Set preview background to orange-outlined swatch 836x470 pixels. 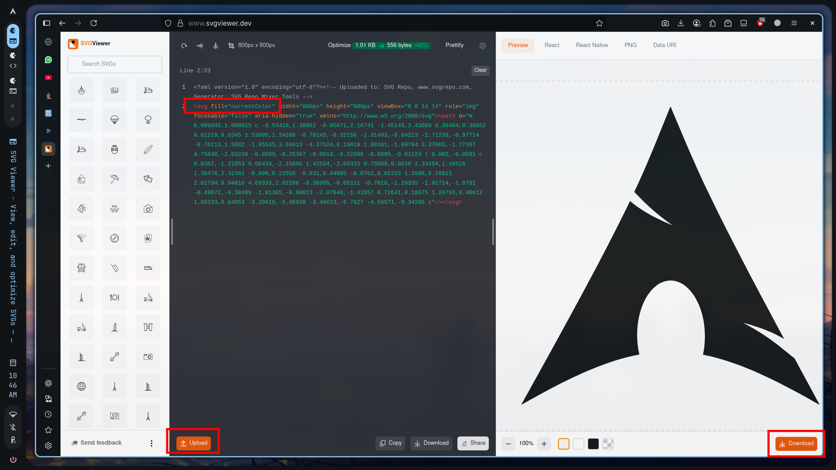pos(564,444)
